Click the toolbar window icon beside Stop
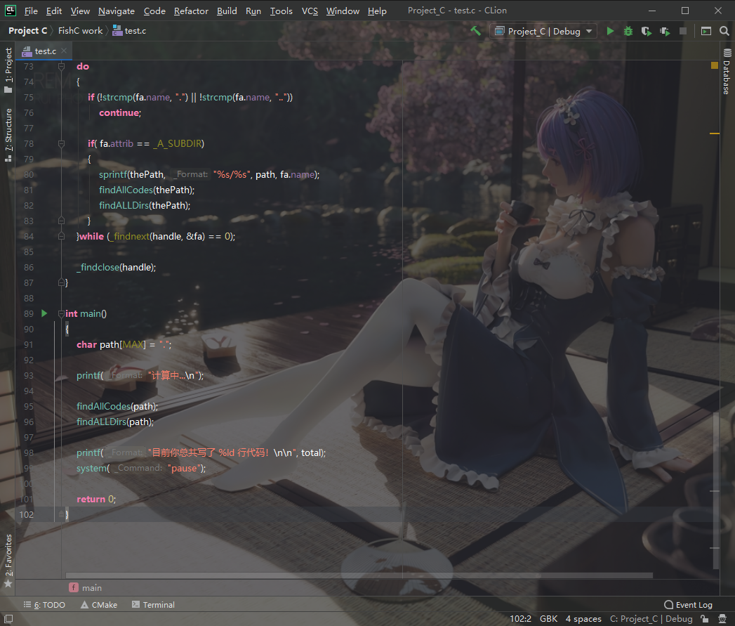Screen dimensions: 735x626 coord(706,31)
